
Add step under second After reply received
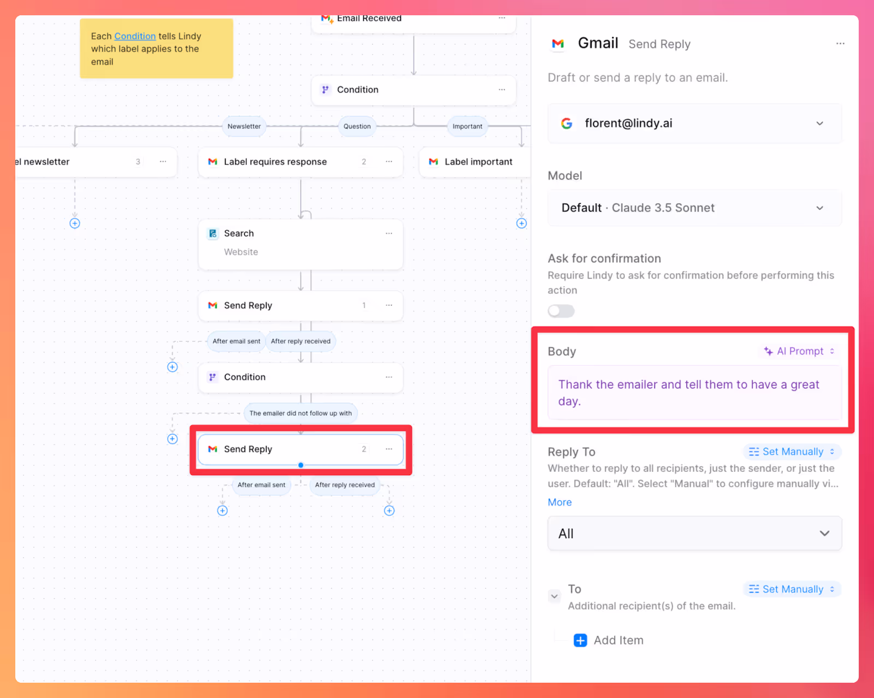389,511
